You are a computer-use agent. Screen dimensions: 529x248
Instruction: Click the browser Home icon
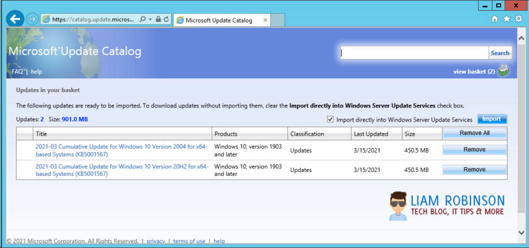[494, 19]
